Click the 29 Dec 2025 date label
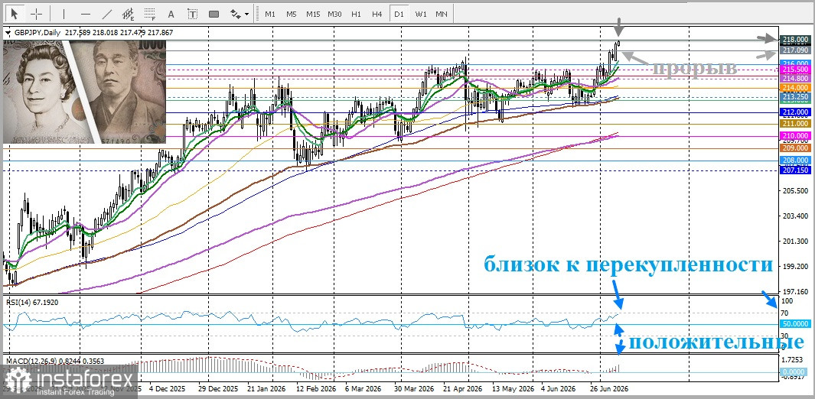 (x=218, y=388)
